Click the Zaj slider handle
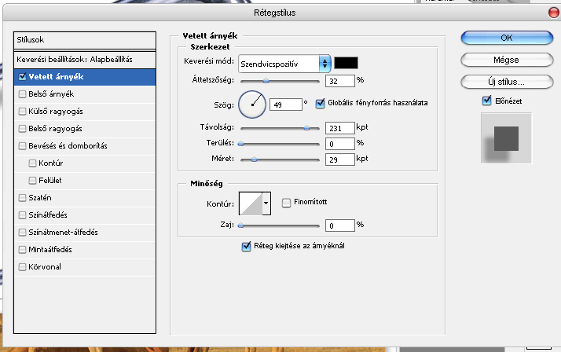Image resolution: width=561 pixels, height=352 pixels. pos(241,225)
